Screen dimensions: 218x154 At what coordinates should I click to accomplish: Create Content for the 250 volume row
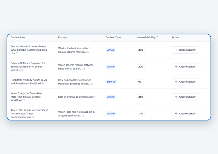coord(185,97)
